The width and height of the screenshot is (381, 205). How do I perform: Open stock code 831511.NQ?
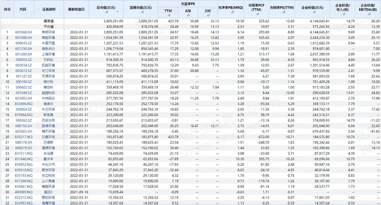23,153
